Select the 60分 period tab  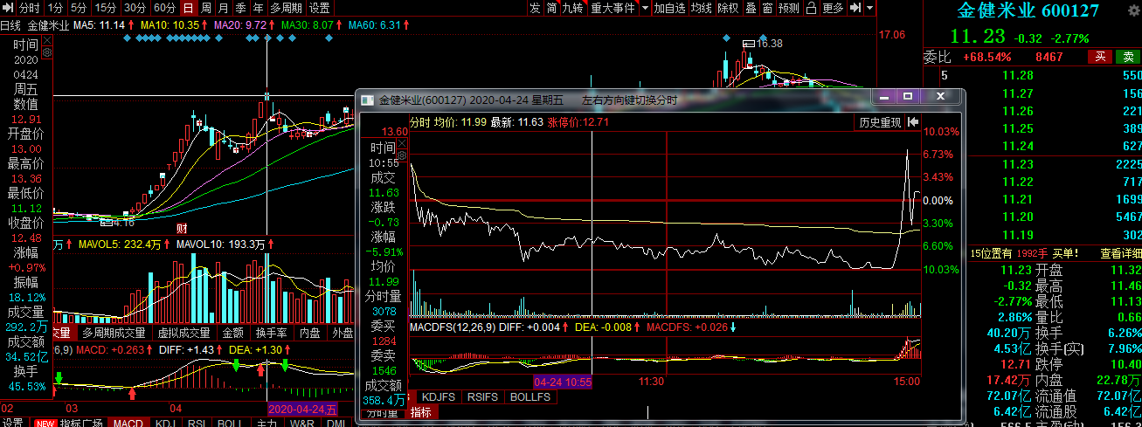[164, 8]
